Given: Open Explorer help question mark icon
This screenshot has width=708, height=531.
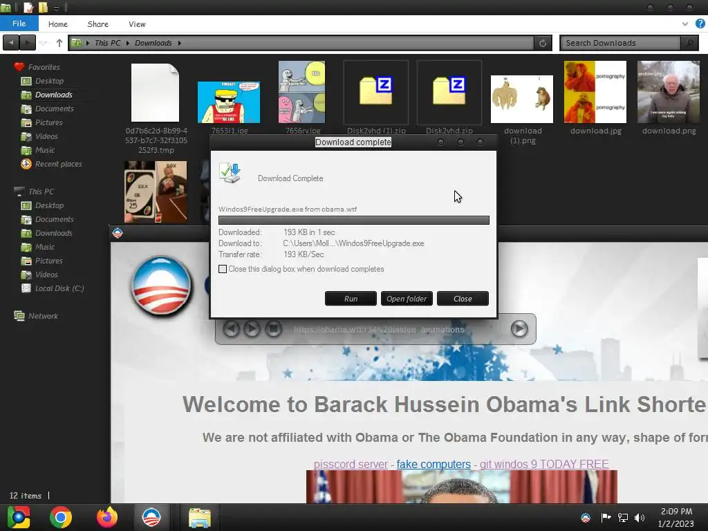Looking at the screenshot, I should [x=700, y=24].
